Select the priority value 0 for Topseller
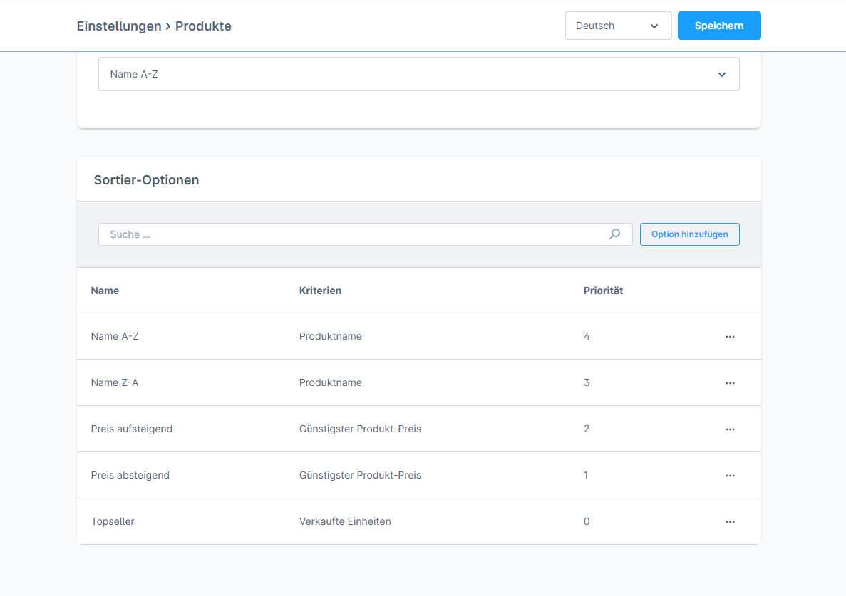Image resolution: width=846 pixels, height=596 pixels. (587, 521)
